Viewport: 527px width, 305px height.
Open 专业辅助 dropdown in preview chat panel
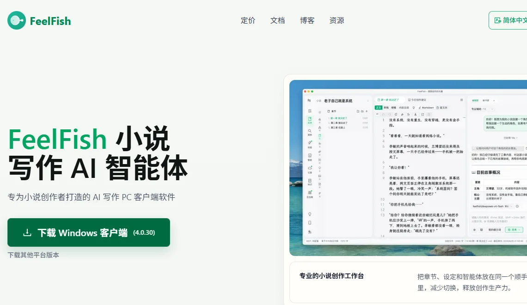pos(483,109)
